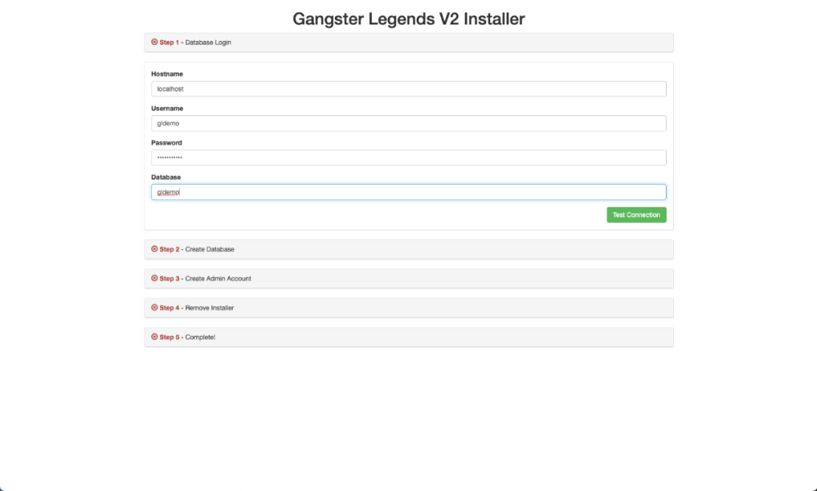Collapse the Database Login step header
817x491 pixels.
[x=408, y=42]
